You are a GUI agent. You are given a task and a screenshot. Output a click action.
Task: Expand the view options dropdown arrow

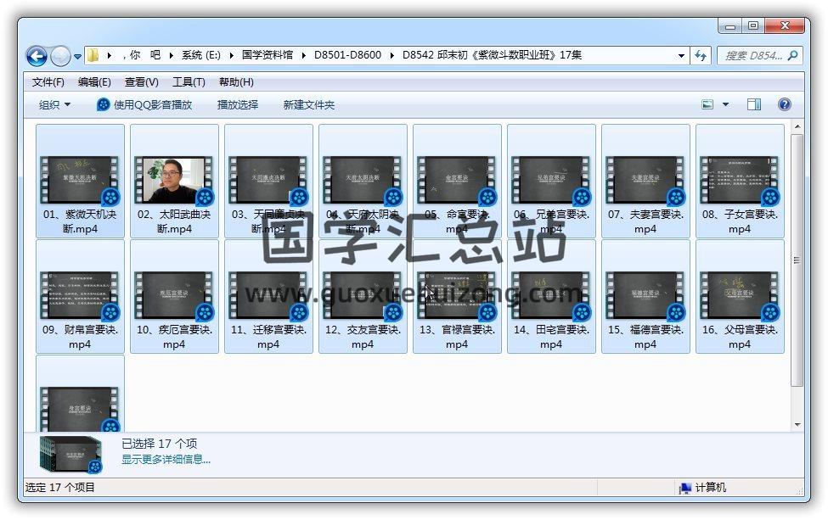(725, 104)
